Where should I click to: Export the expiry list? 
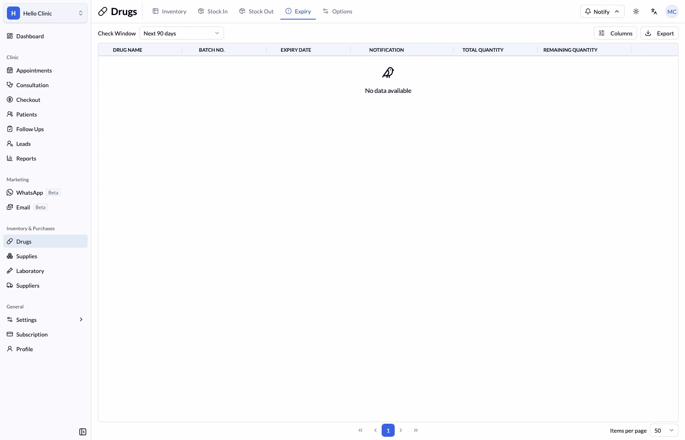[659, 33]
